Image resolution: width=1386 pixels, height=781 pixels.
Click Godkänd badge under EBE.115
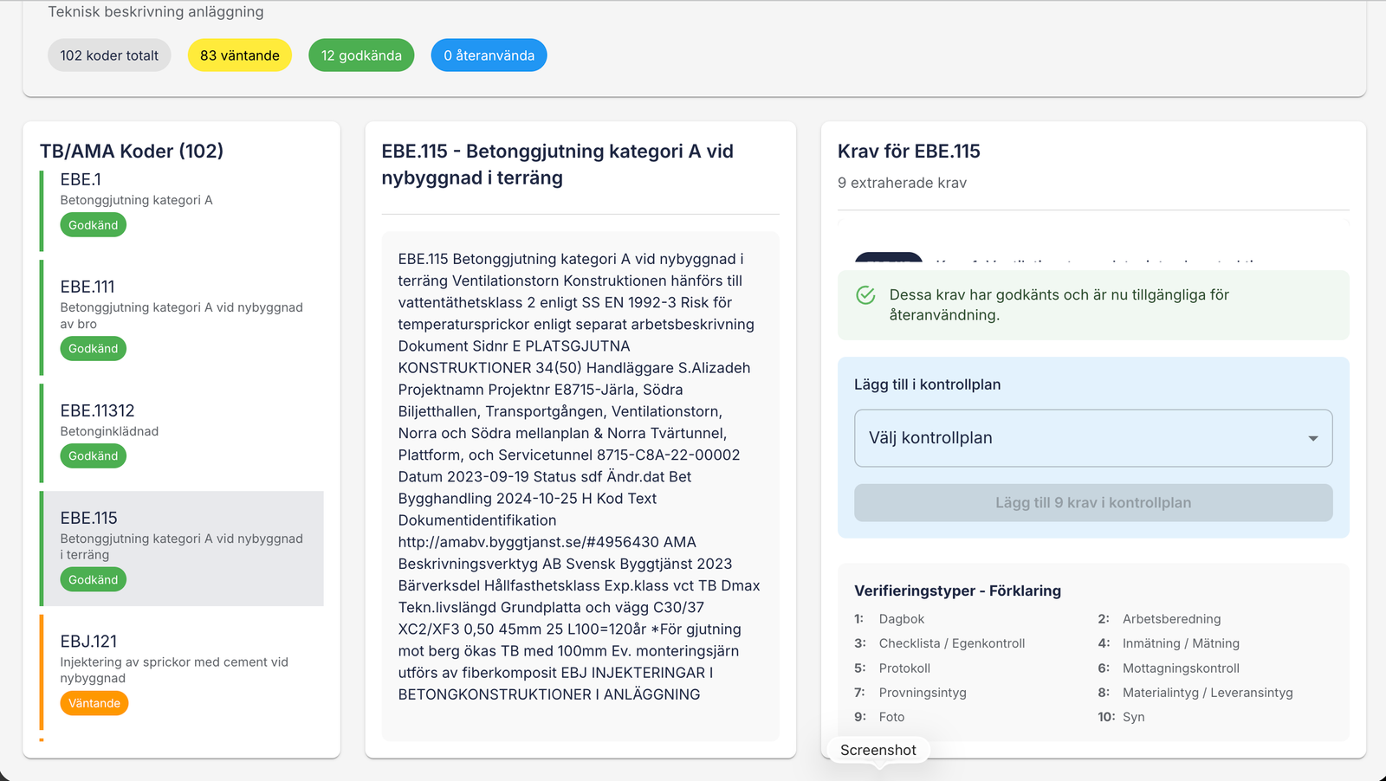click(x=94, y=580)
